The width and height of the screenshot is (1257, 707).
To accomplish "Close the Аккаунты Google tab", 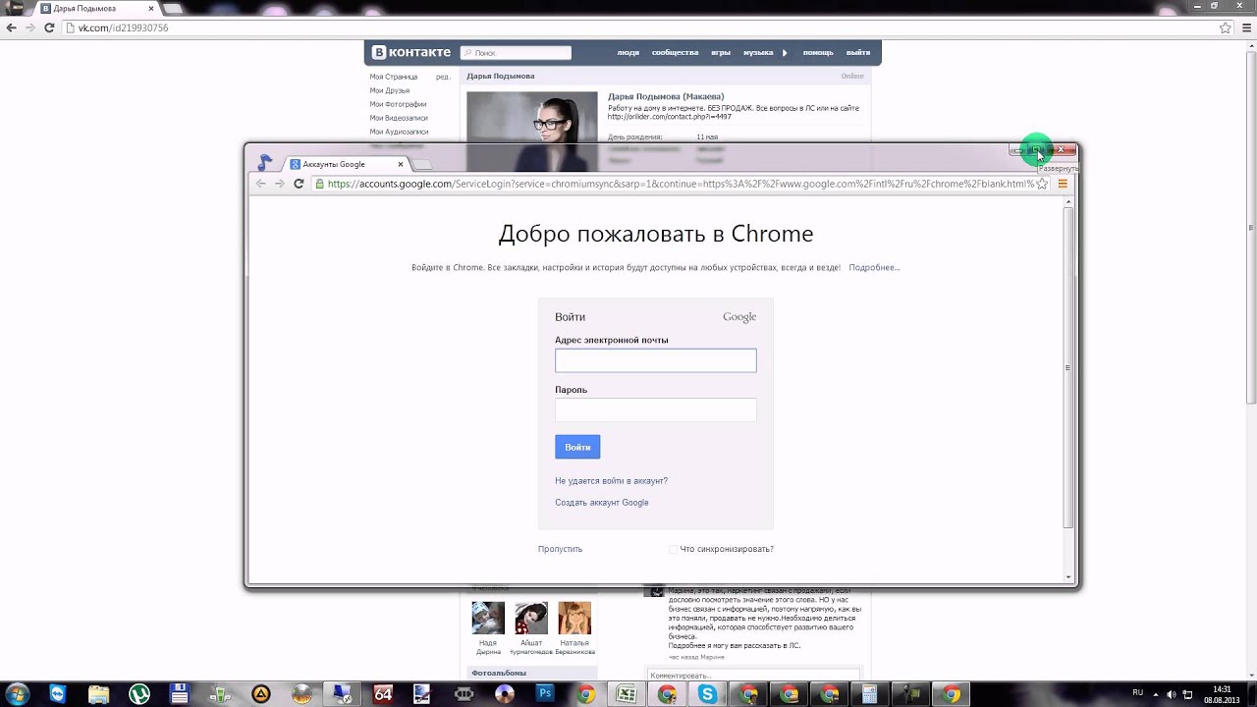I will 401,164.
